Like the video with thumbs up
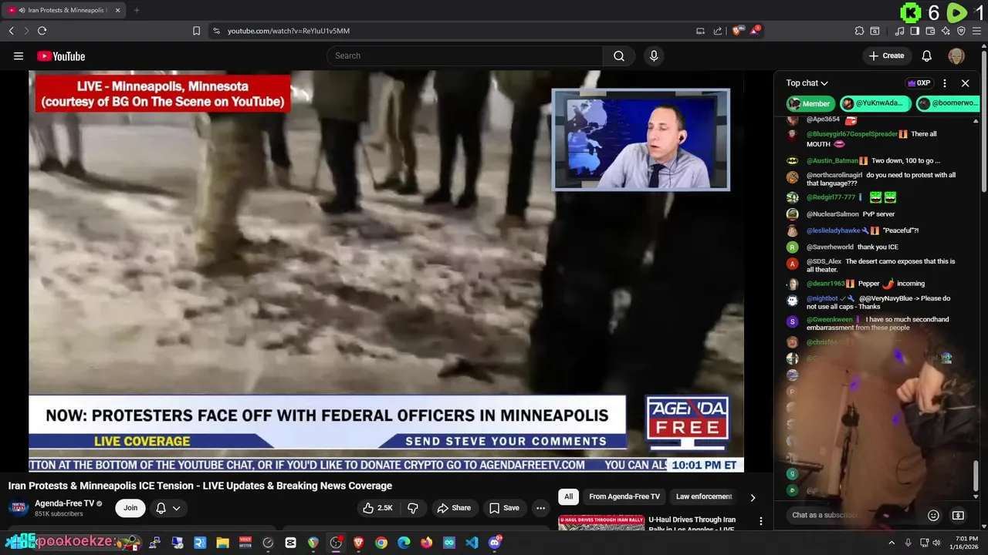This screenshot has width=988, height=555. pyautogui.click(x=377, y=508)
